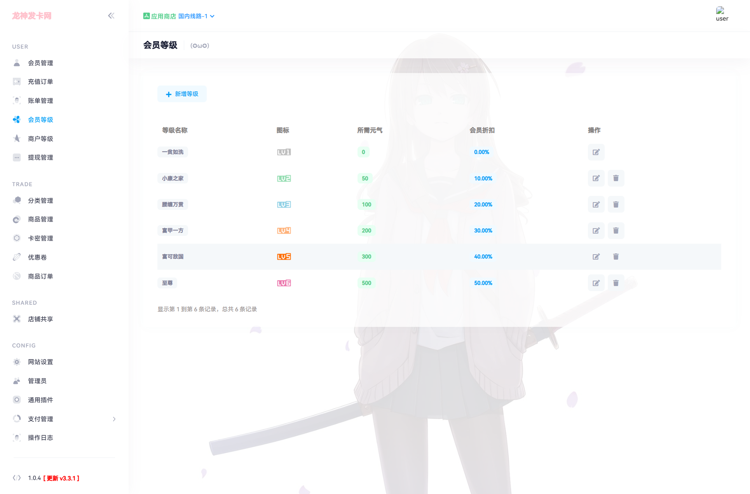This screenshot has height=494, width=750.
Task: Open 充值订单 via its sidebar icon
Action: [x=17, y=81]
